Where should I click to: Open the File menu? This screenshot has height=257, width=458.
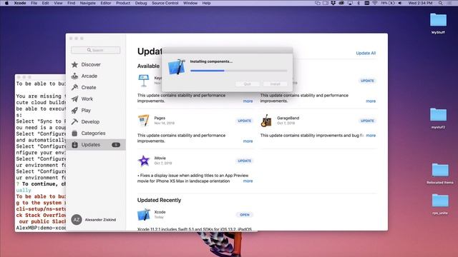pos(34,3)
